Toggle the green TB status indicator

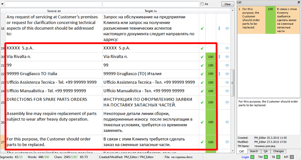(x=278, y=157)
